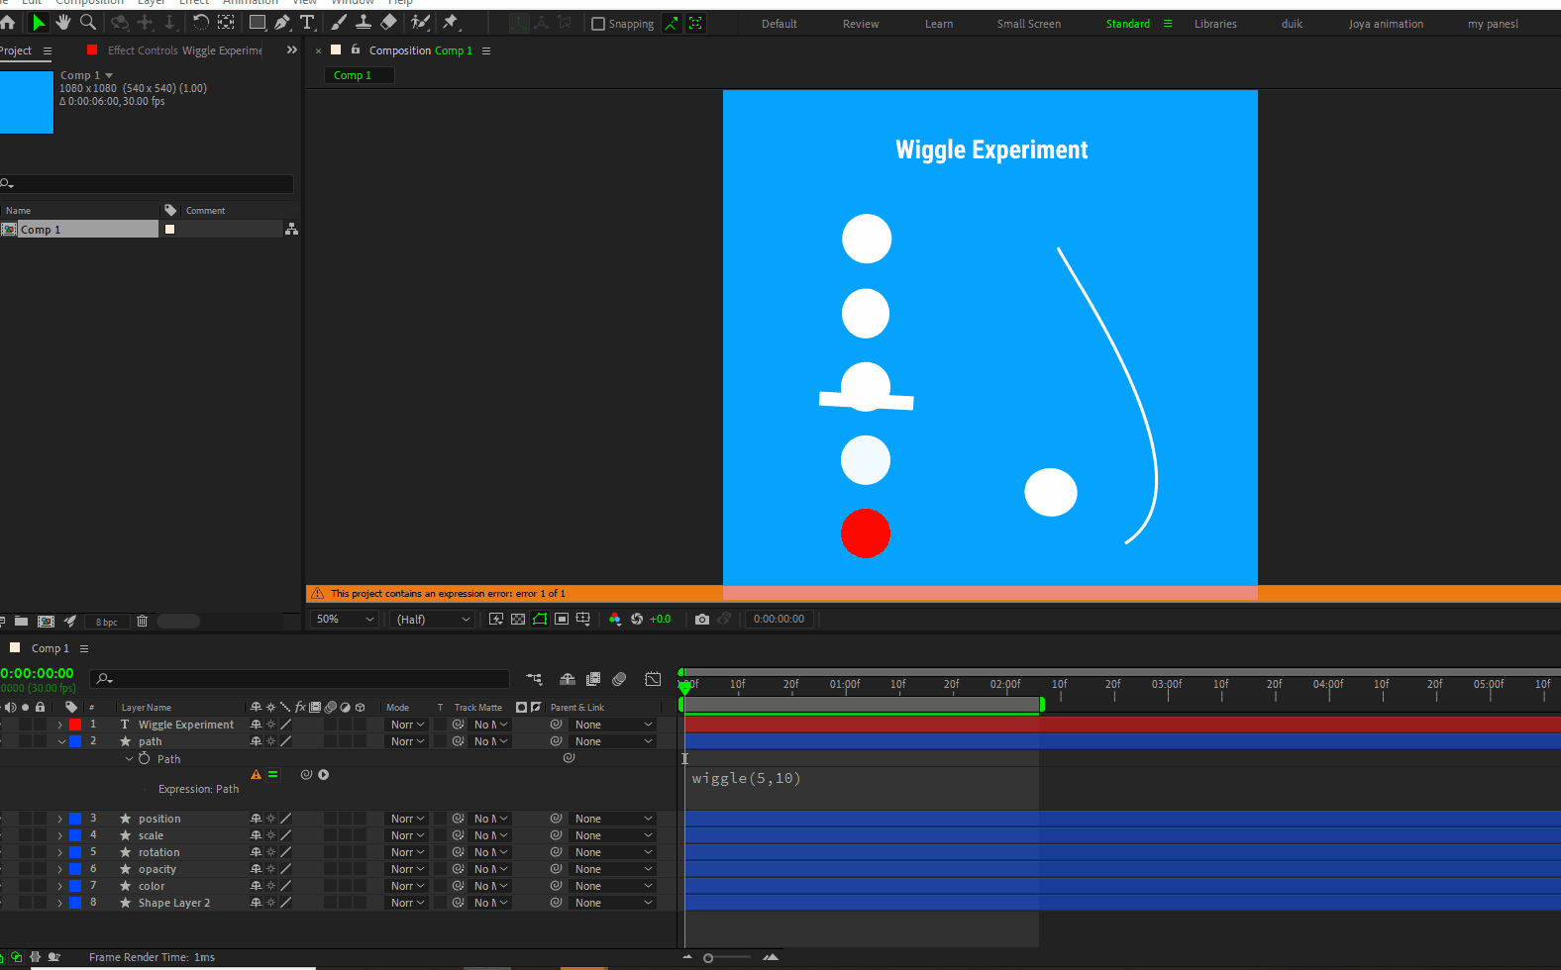This screenshot has width=1561, height=970.
Task: Select the Eraser tool
Action: click(389, 23)
